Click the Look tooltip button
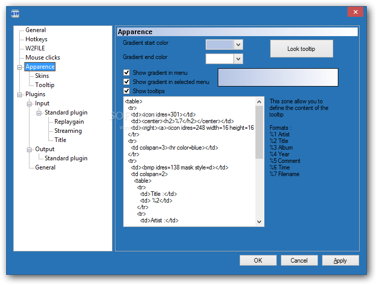This screenshot has width=377, height=285. (302, 48)
